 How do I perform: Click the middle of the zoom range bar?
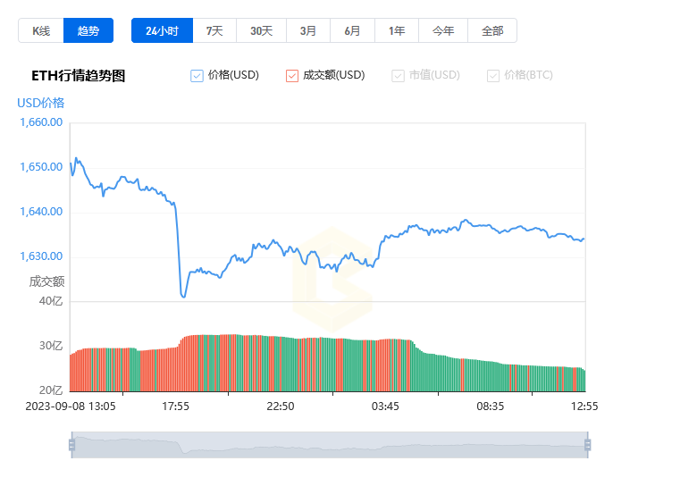point(330,445)
